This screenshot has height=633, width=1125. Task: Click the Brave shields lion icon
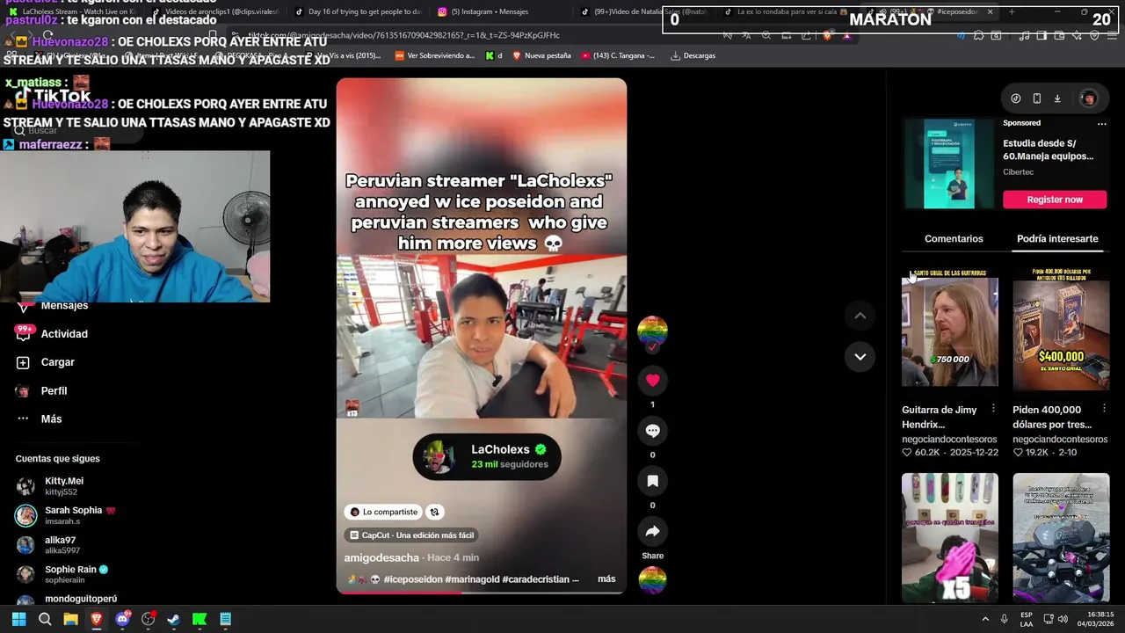pyautogui.click(x=827, y=35)
